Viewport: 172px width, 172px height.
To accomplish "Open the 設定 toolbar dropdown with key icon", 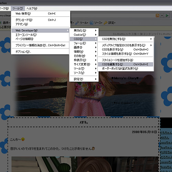I will 109,23.
